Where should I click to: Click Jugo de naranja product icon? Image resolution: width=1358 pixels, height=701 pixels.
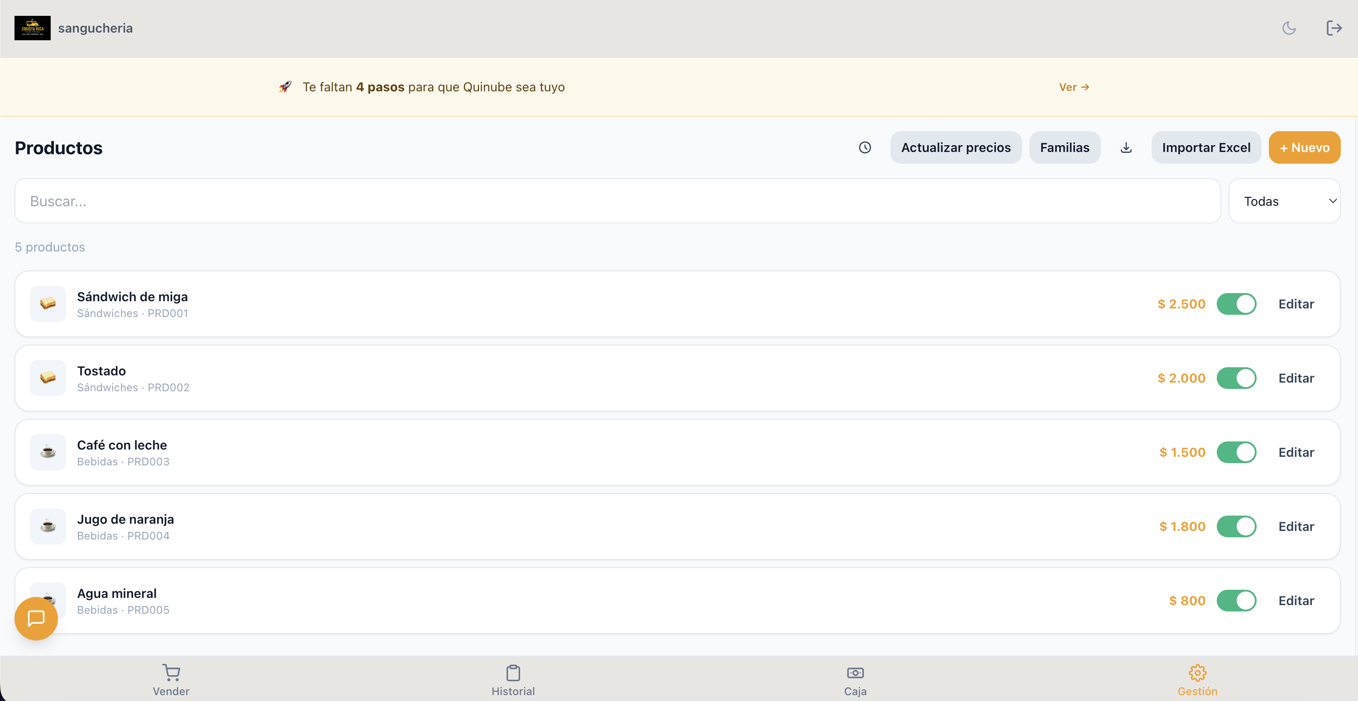point(48,526)
